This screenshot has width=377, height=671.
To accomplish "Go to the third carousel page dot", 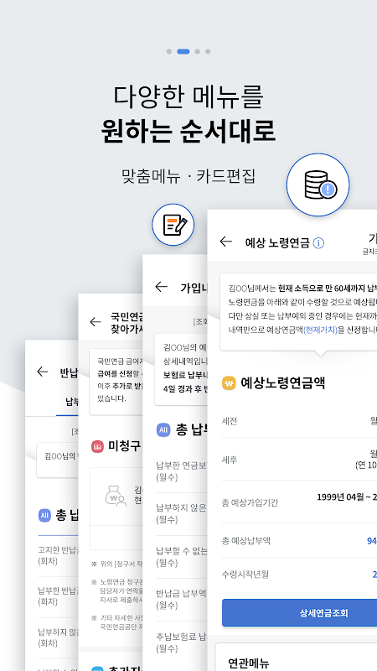I will [198, 51].
